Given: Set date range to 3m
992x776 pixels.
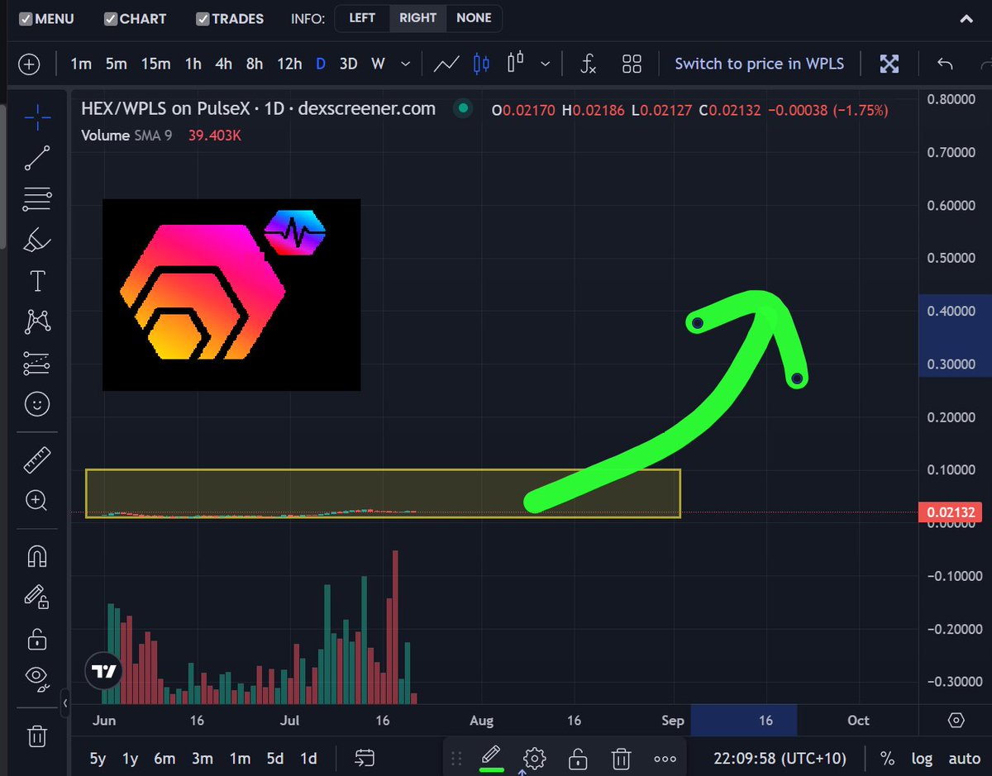Looking at the screenshot, I should coord(202,758).
